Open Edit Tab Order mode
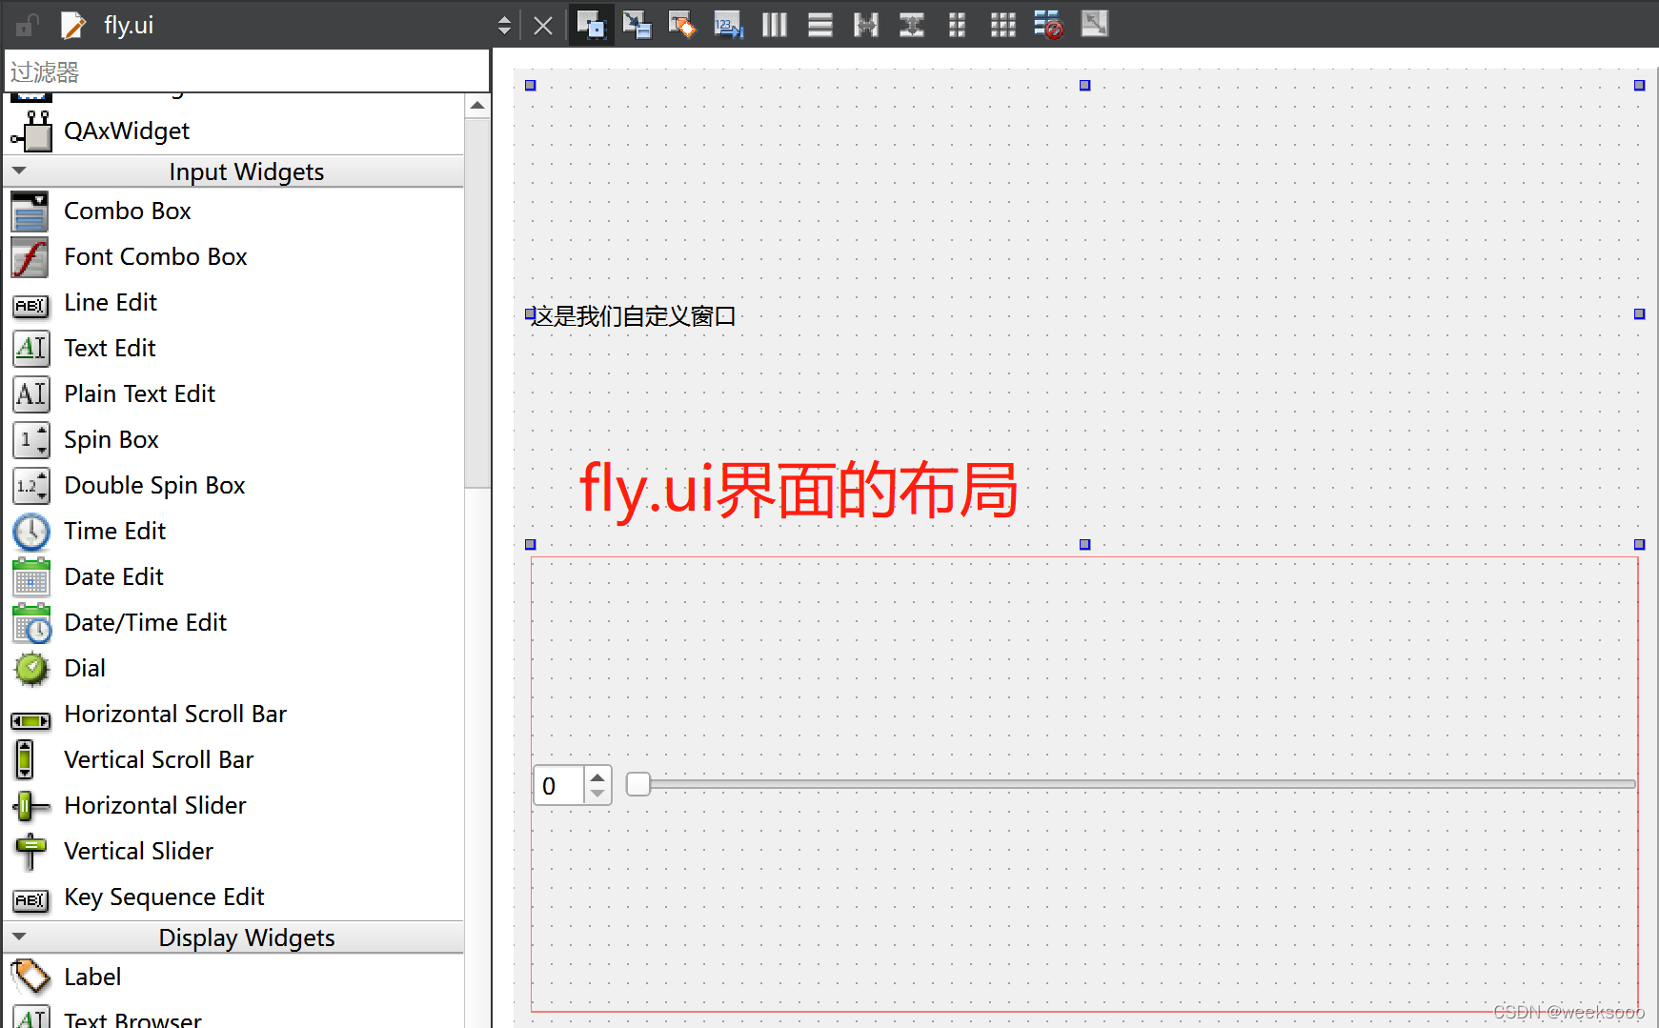Viewport: 1659px width, 1028px height. click(x=728, y=25)
